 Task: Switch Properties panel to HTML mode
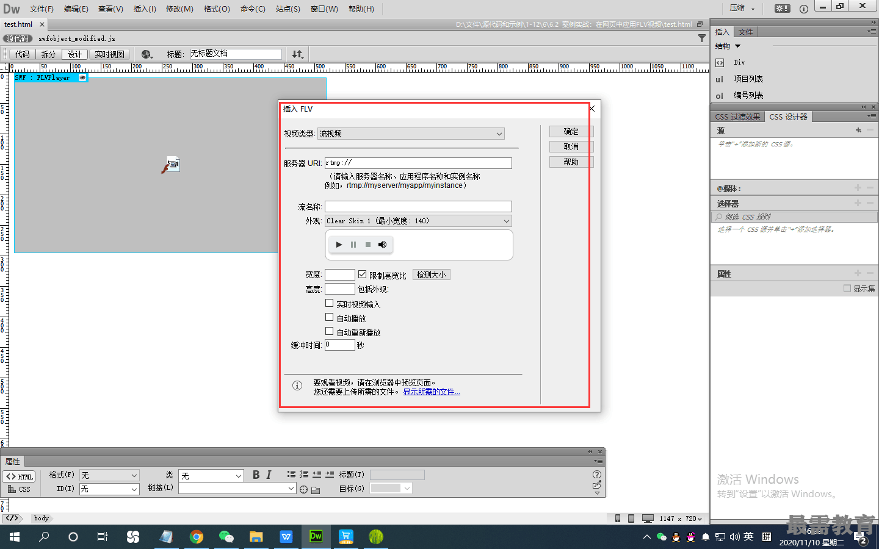click(x=19, y=476)
